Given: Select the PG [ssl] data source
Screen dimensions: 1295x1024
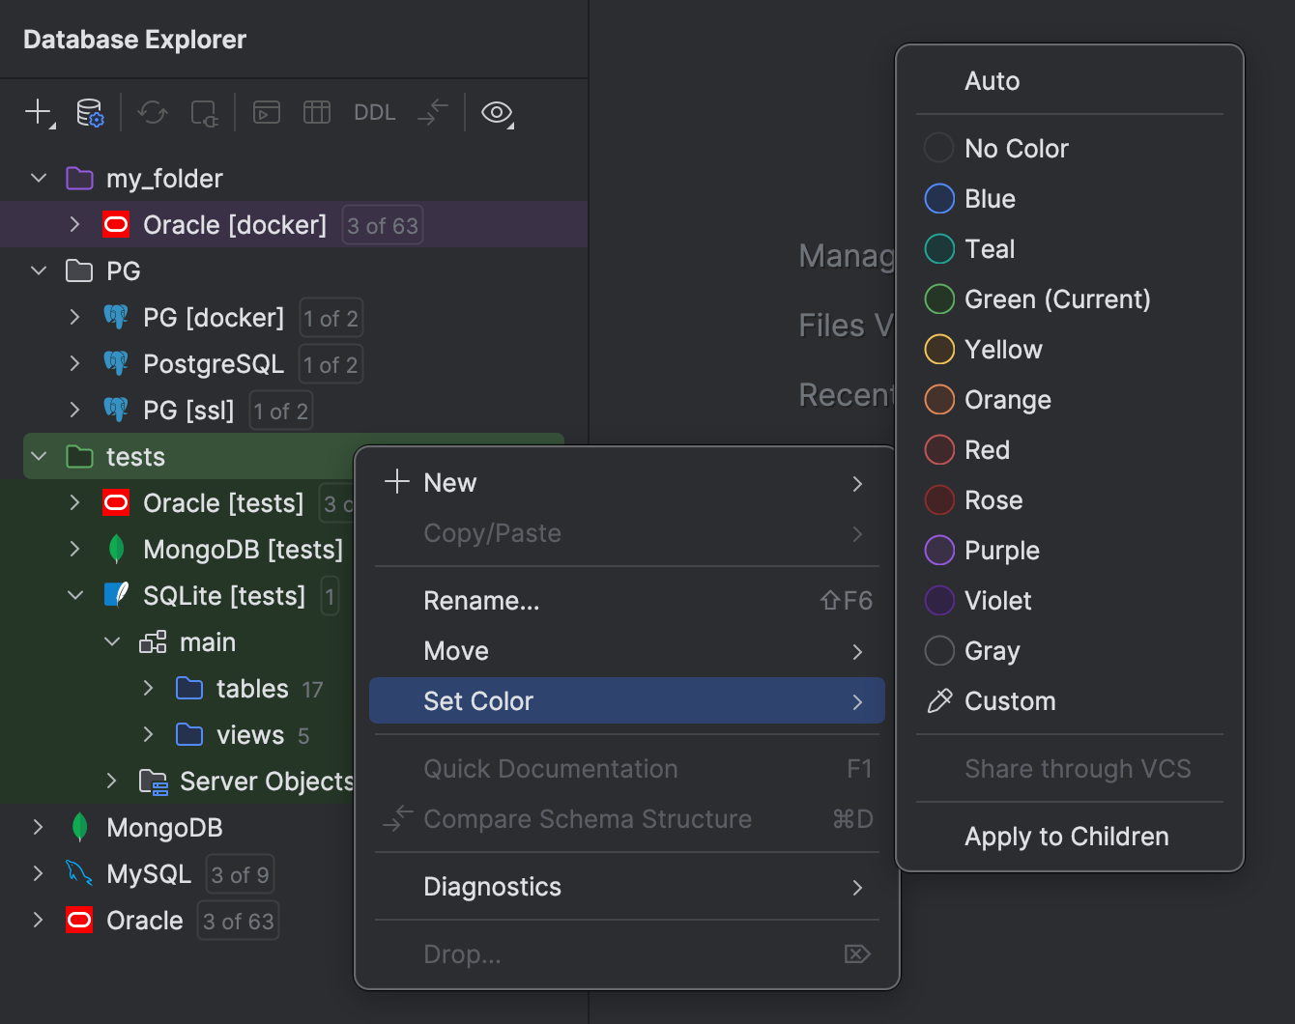Looking at the screenshot, I should [x=294, y=411].
